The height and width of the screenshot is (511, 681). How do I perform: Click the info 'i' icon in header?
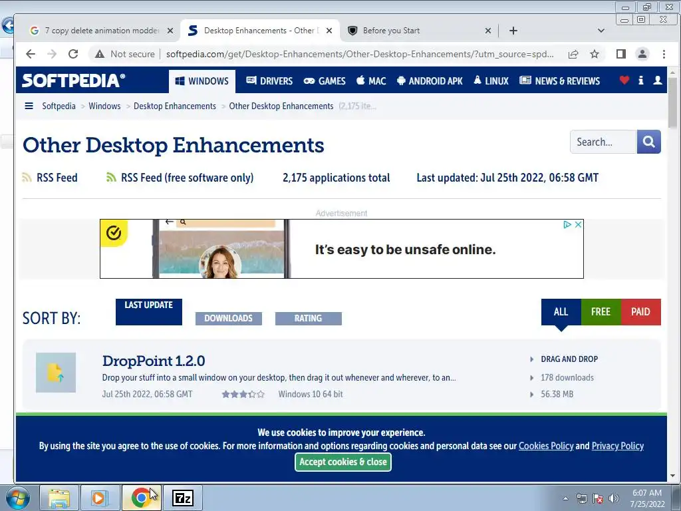640,80
